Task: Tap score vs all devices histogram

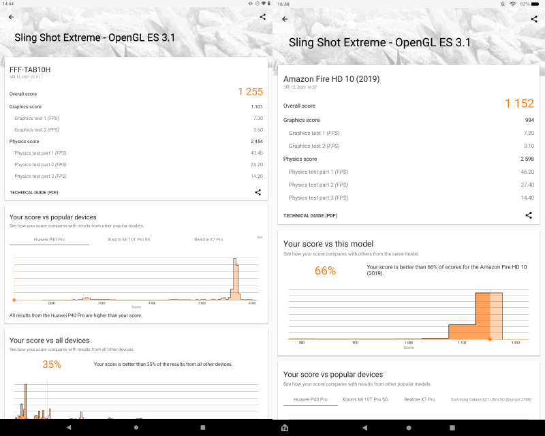Action: pyautogui.click(x=136, y=400)
